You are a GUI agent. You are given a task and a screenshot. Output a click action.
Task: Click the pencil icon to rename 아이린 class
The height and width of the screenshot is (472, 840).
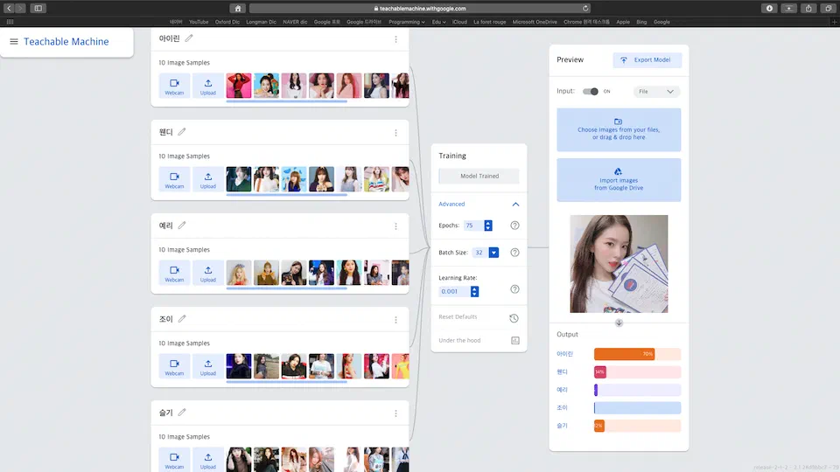[189, 38]
